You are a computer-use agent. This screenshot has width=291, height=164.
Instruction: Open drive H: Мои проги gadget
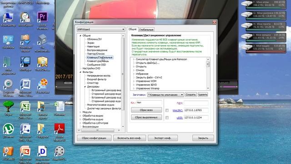(x=264, y=26)
